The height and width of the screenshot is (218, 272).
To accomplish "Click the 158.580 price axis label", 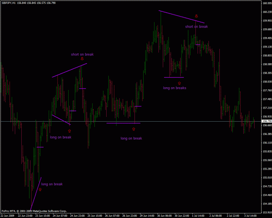I will tap(267, 64).
